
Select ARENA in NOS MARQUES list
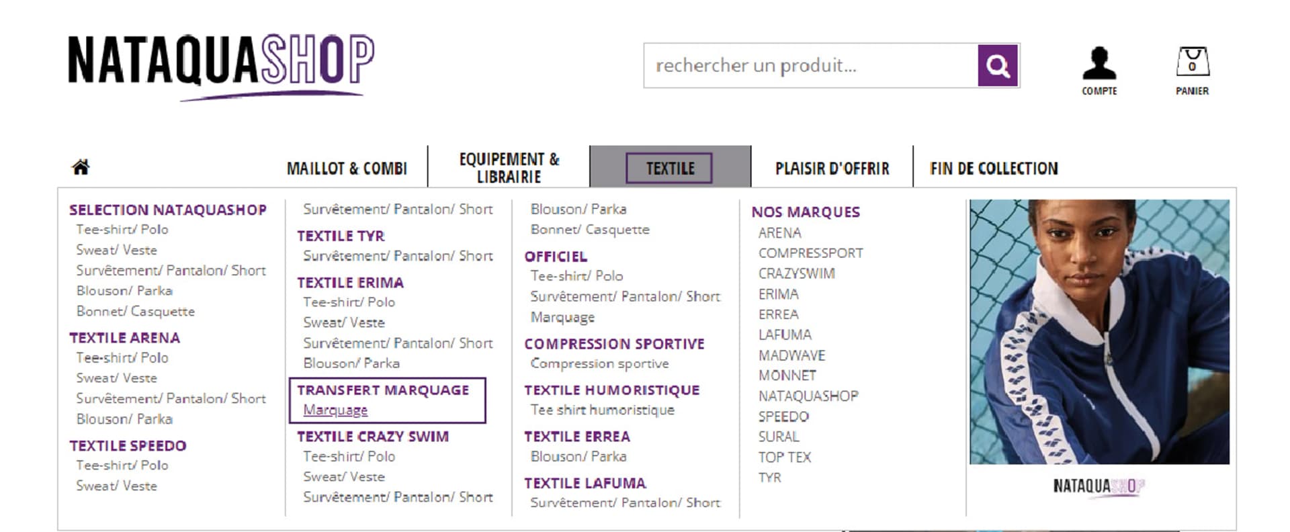[x=779, y=232]
